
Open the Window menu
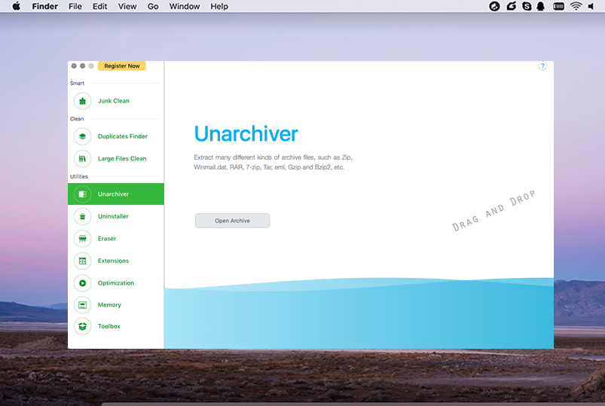185,7
